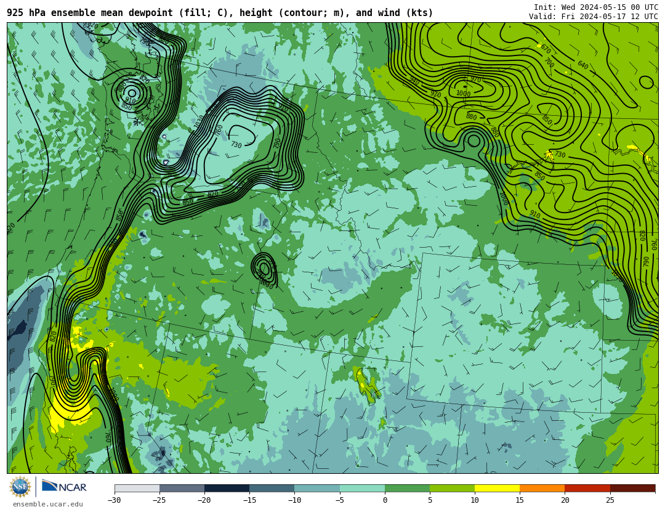This screenshot has height=512, width=665.
Task: Click the -30 colorbar tick label
Action: (x=114, y=500)
